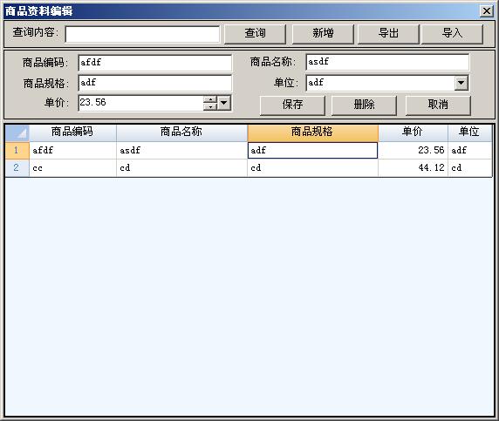
Task: Save the product with 保存
Action: pyautogui.click(x=292, y=105)
